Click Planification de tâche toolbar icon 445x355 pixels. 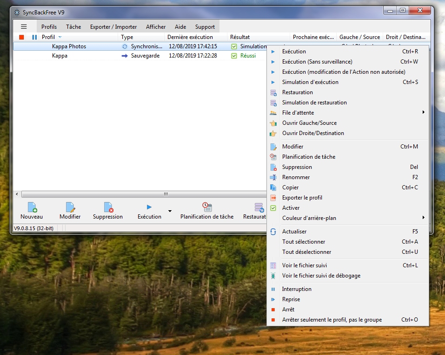[207, 207]
